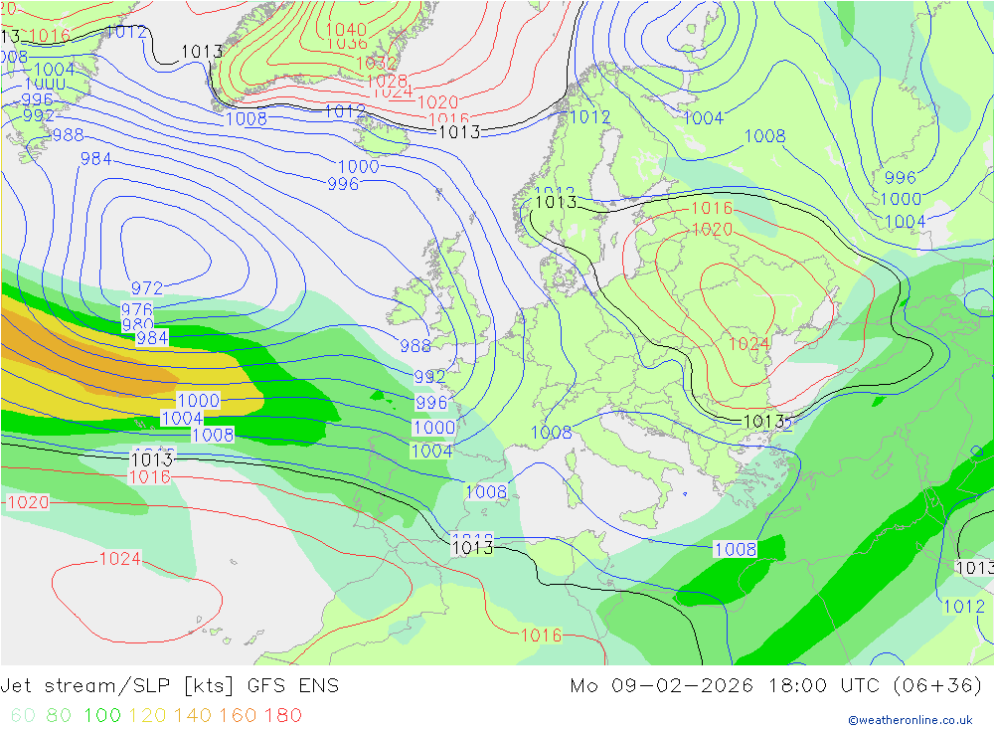Image resolution: width=994 pixels, height=729 pixels.
Task: Click the 1040 isobar label over Greenland
Action: pos(346,29)
